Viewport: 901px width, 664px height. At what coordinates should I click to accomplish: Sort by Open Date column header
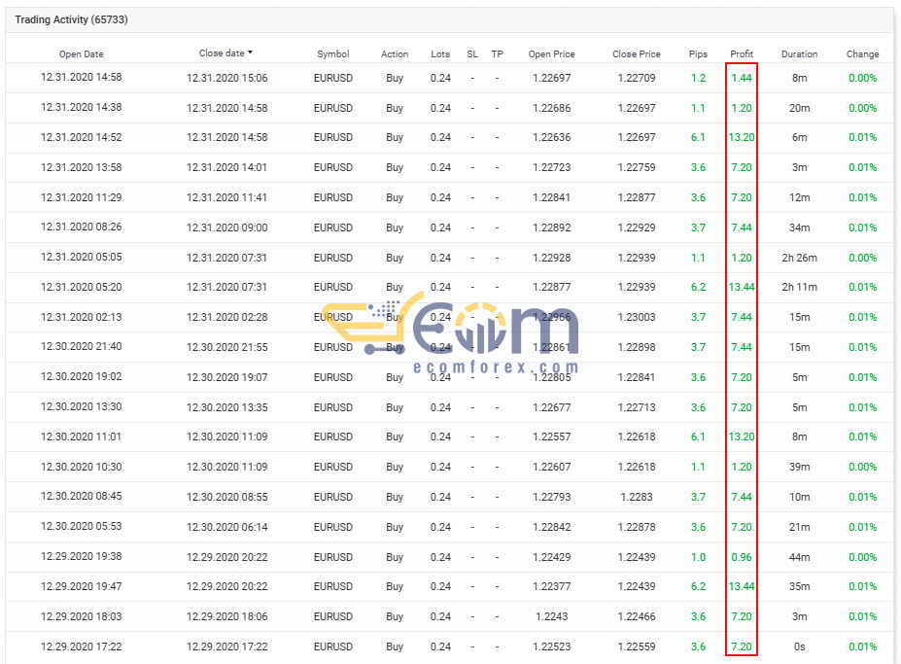click(81, 54)
